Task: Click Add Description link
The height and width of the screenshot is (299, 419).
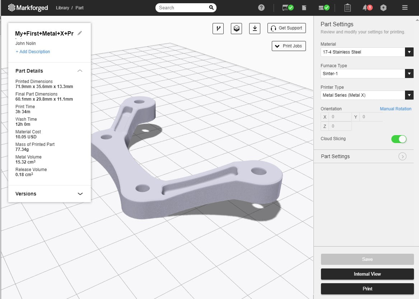Action: point(33,52)
